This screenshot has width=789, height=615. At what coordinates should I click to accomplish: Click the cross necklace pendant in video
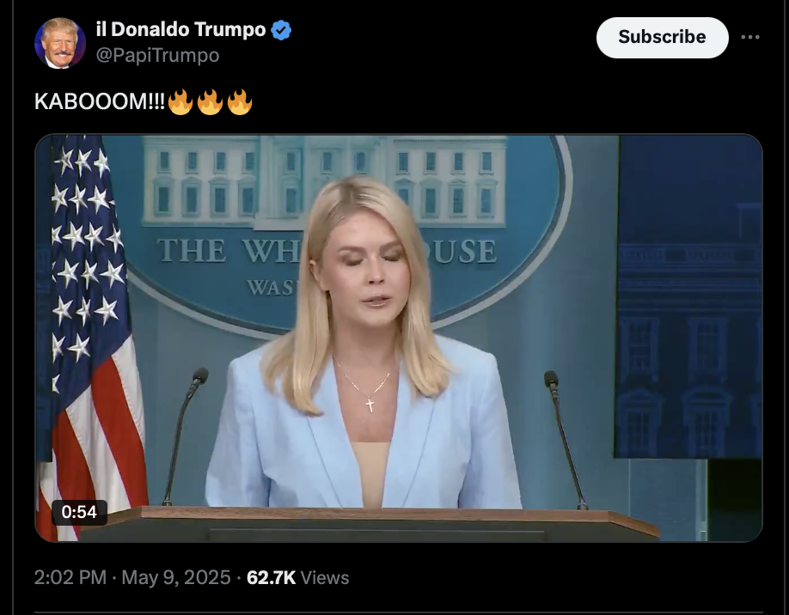[x=370, y=405]
